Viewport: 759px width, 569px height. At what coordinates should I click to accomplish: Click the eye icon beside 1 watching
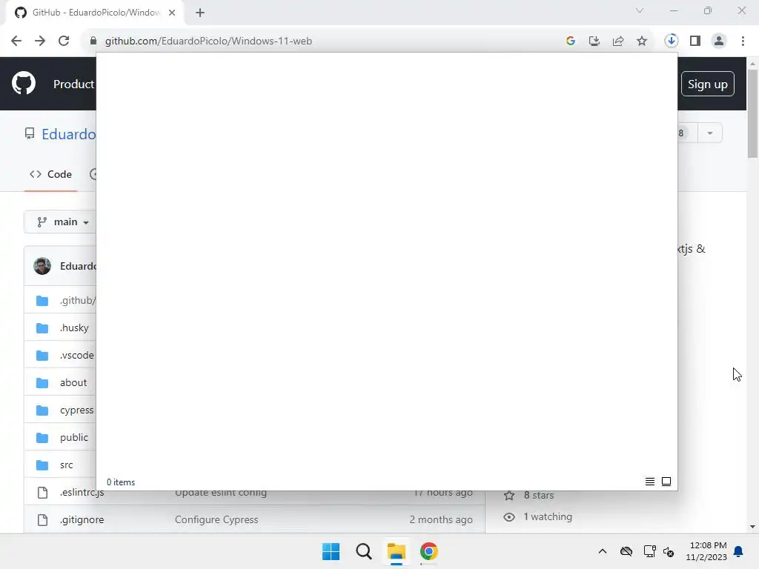[509, 516]
